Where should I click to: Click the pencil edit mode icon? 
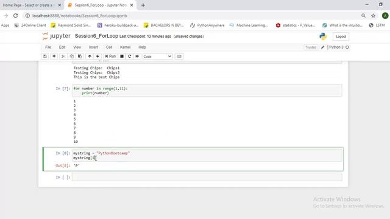(x=322, y=47)
